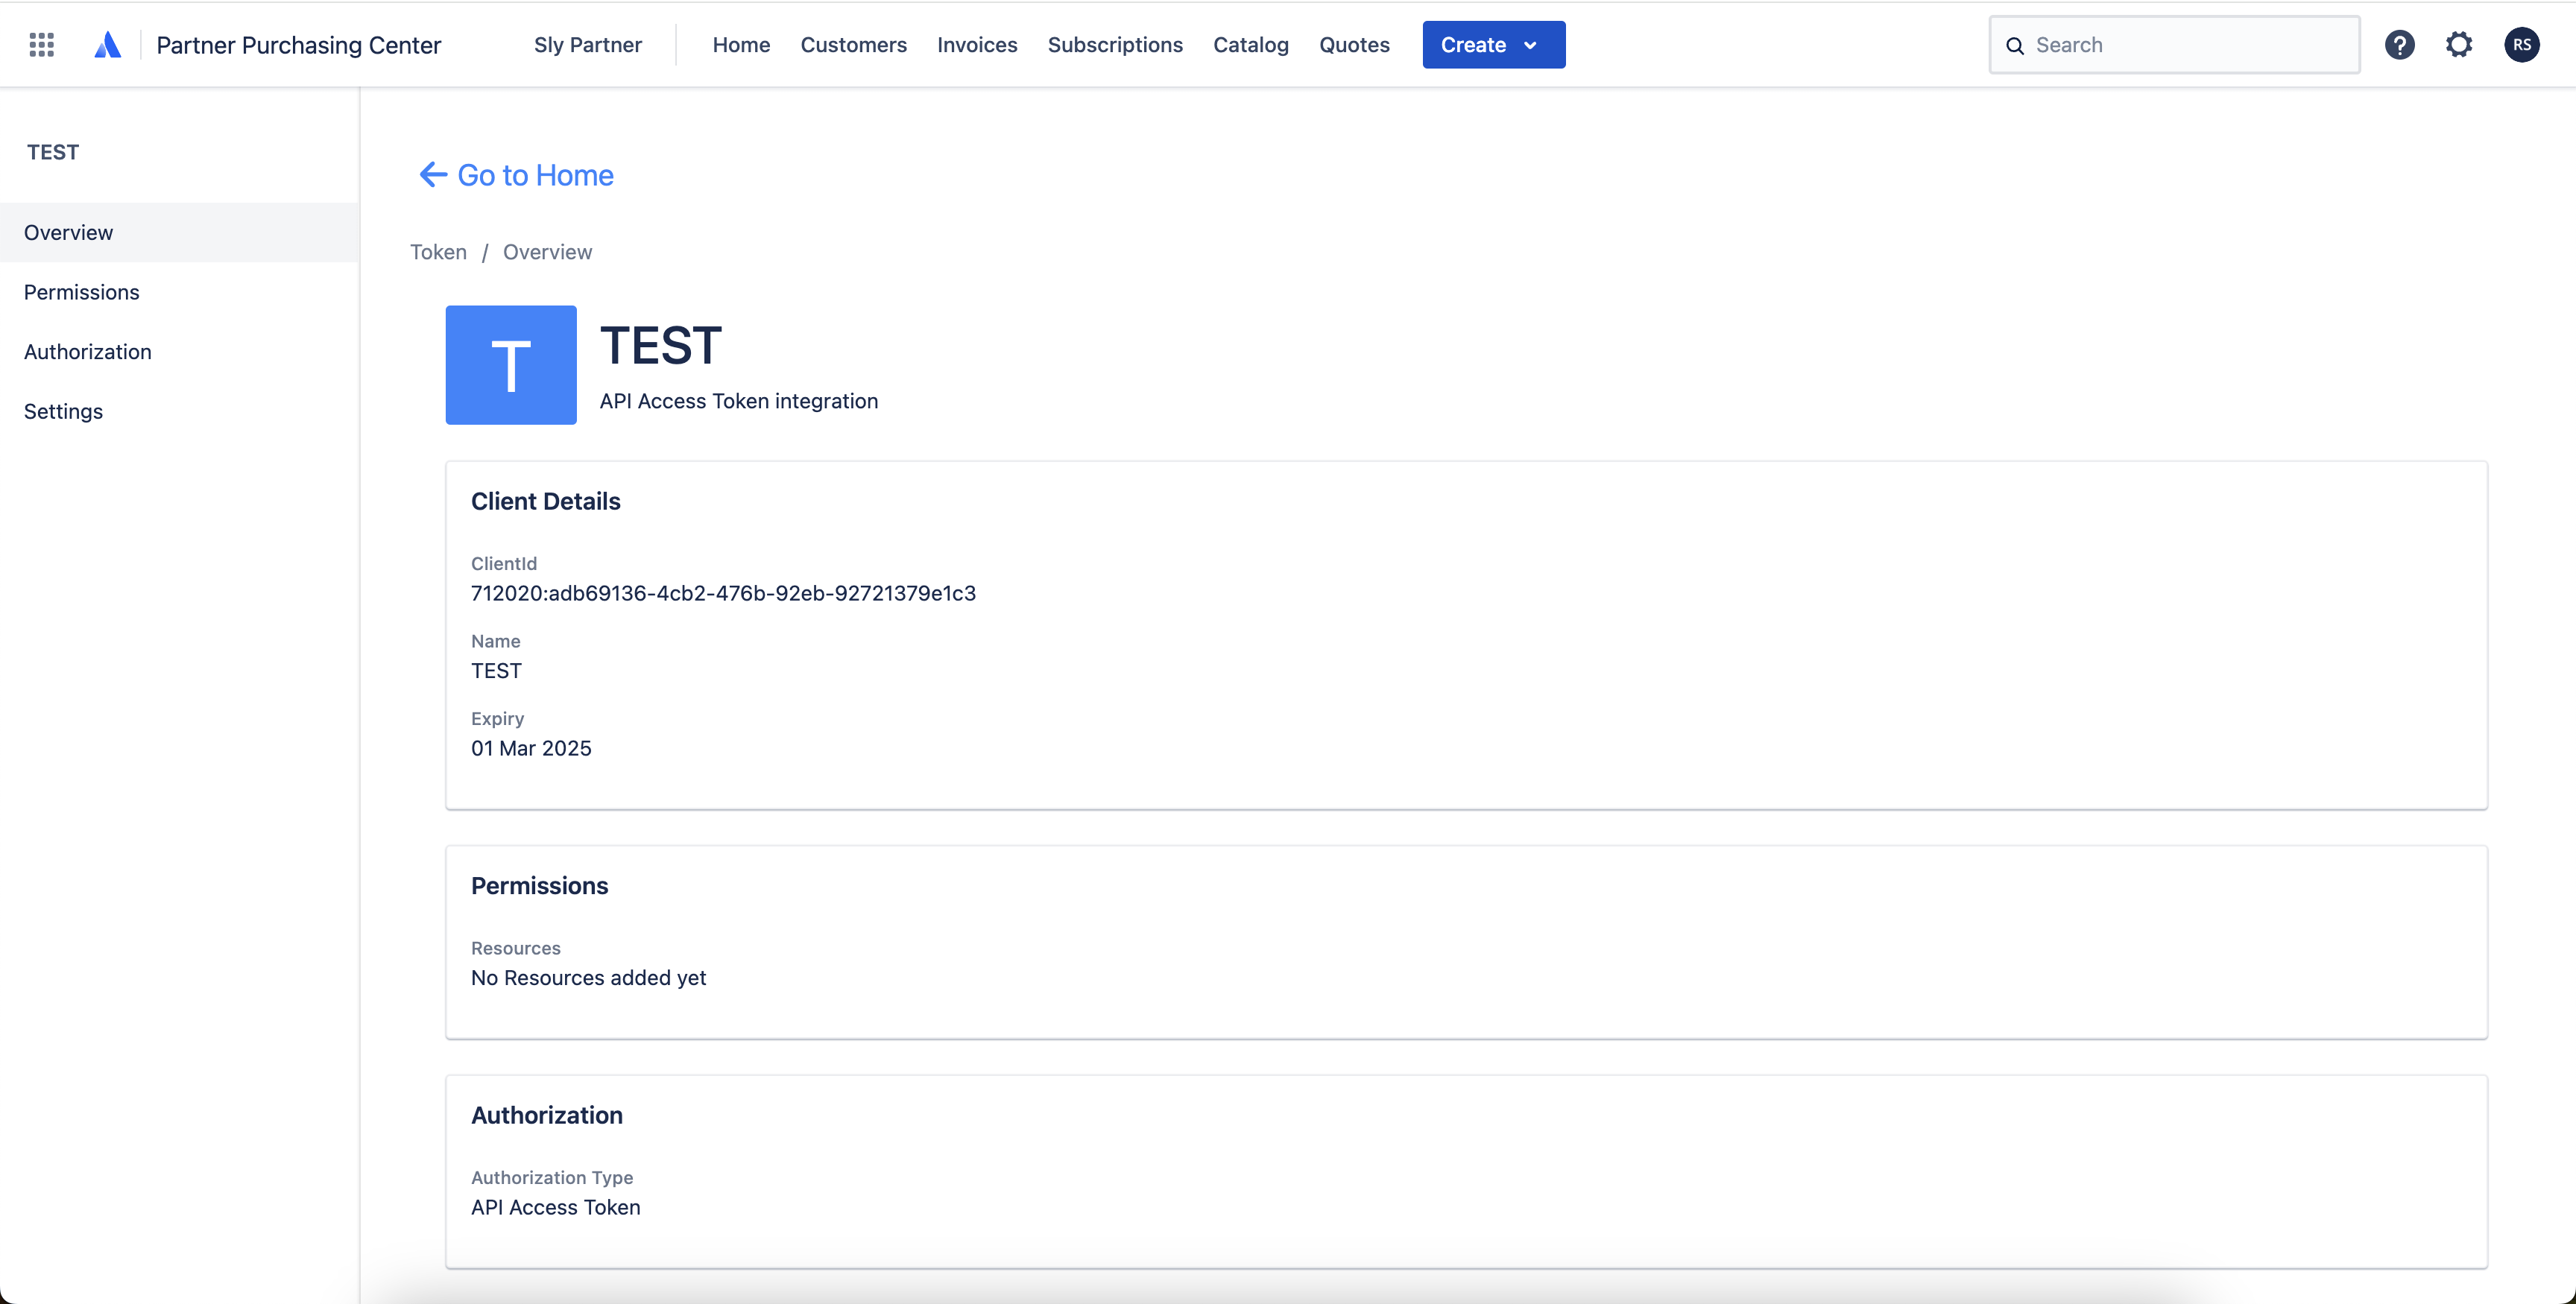Open the Quotes navigation item
This screenshot has height=1304, width=2576.
1353,45
